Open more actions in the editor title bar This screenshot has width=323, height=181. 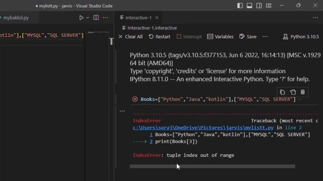(105, 18)
